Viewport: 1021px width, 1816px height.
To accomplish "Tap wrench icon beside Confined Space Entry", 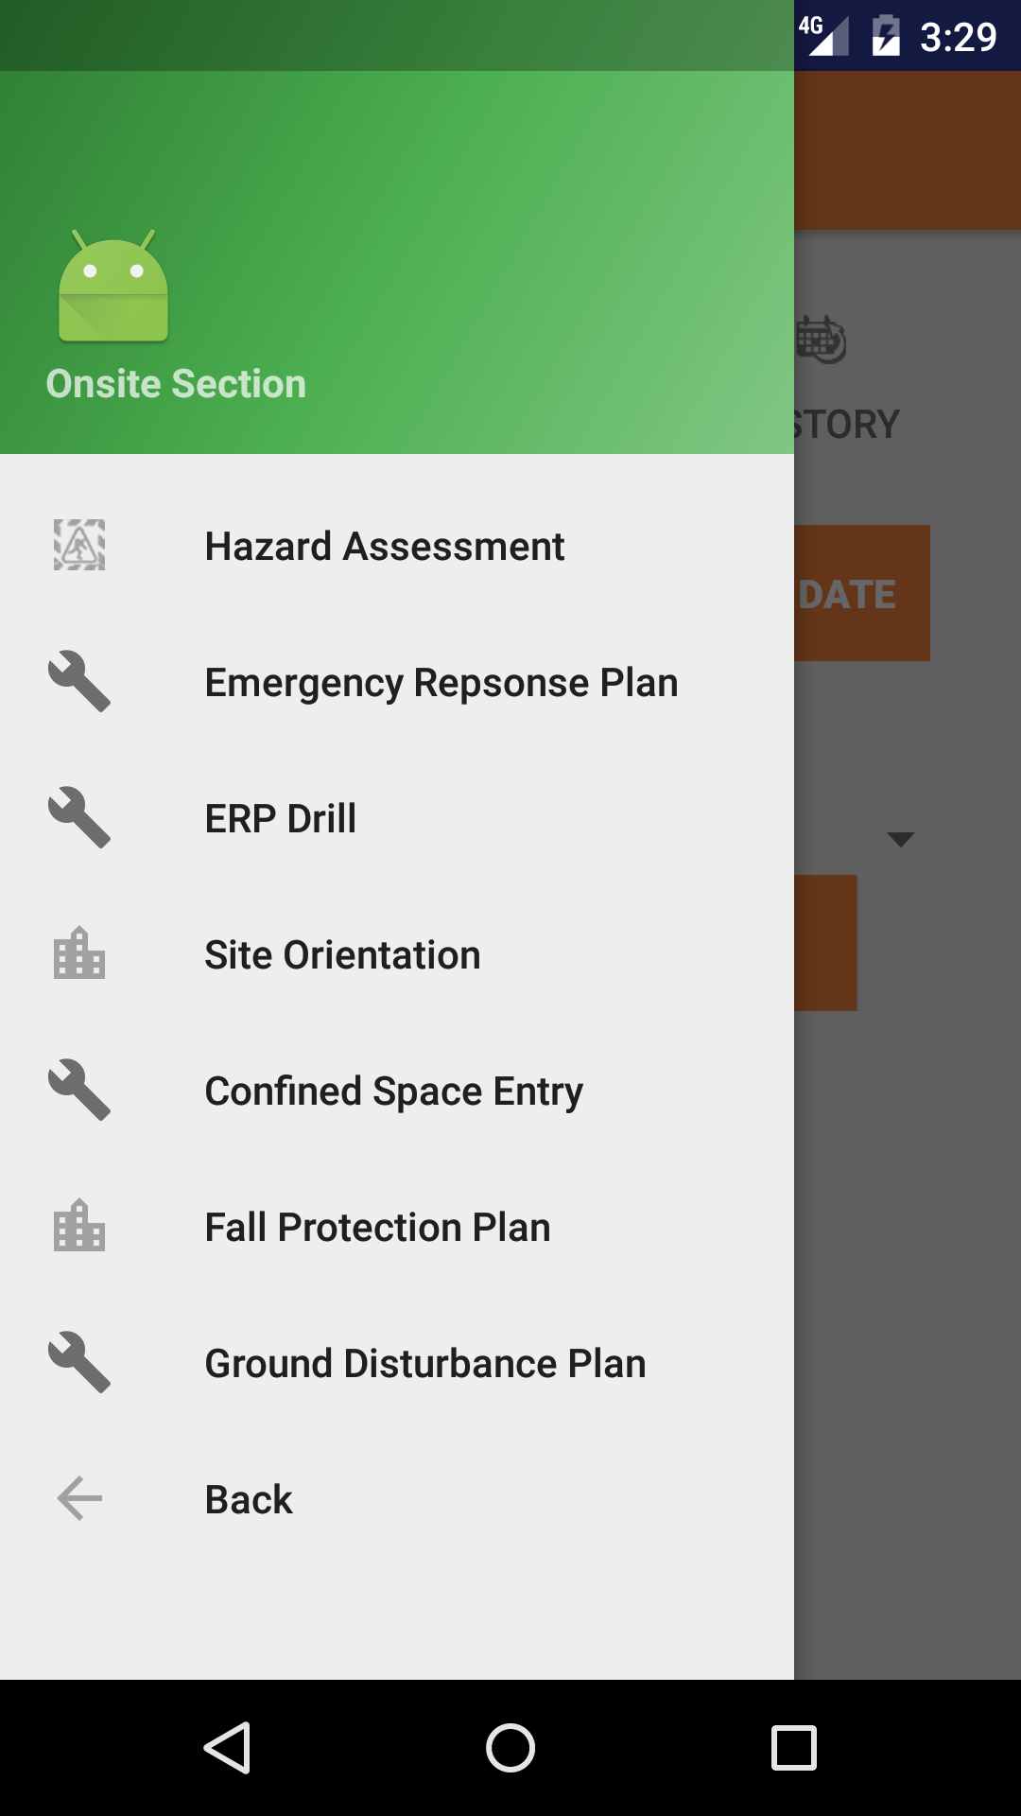I will point(79,1091).
